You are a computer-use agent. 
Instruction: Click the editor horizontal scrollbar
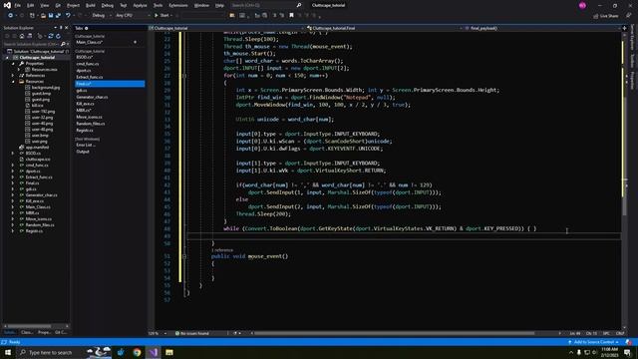(395, 333)
